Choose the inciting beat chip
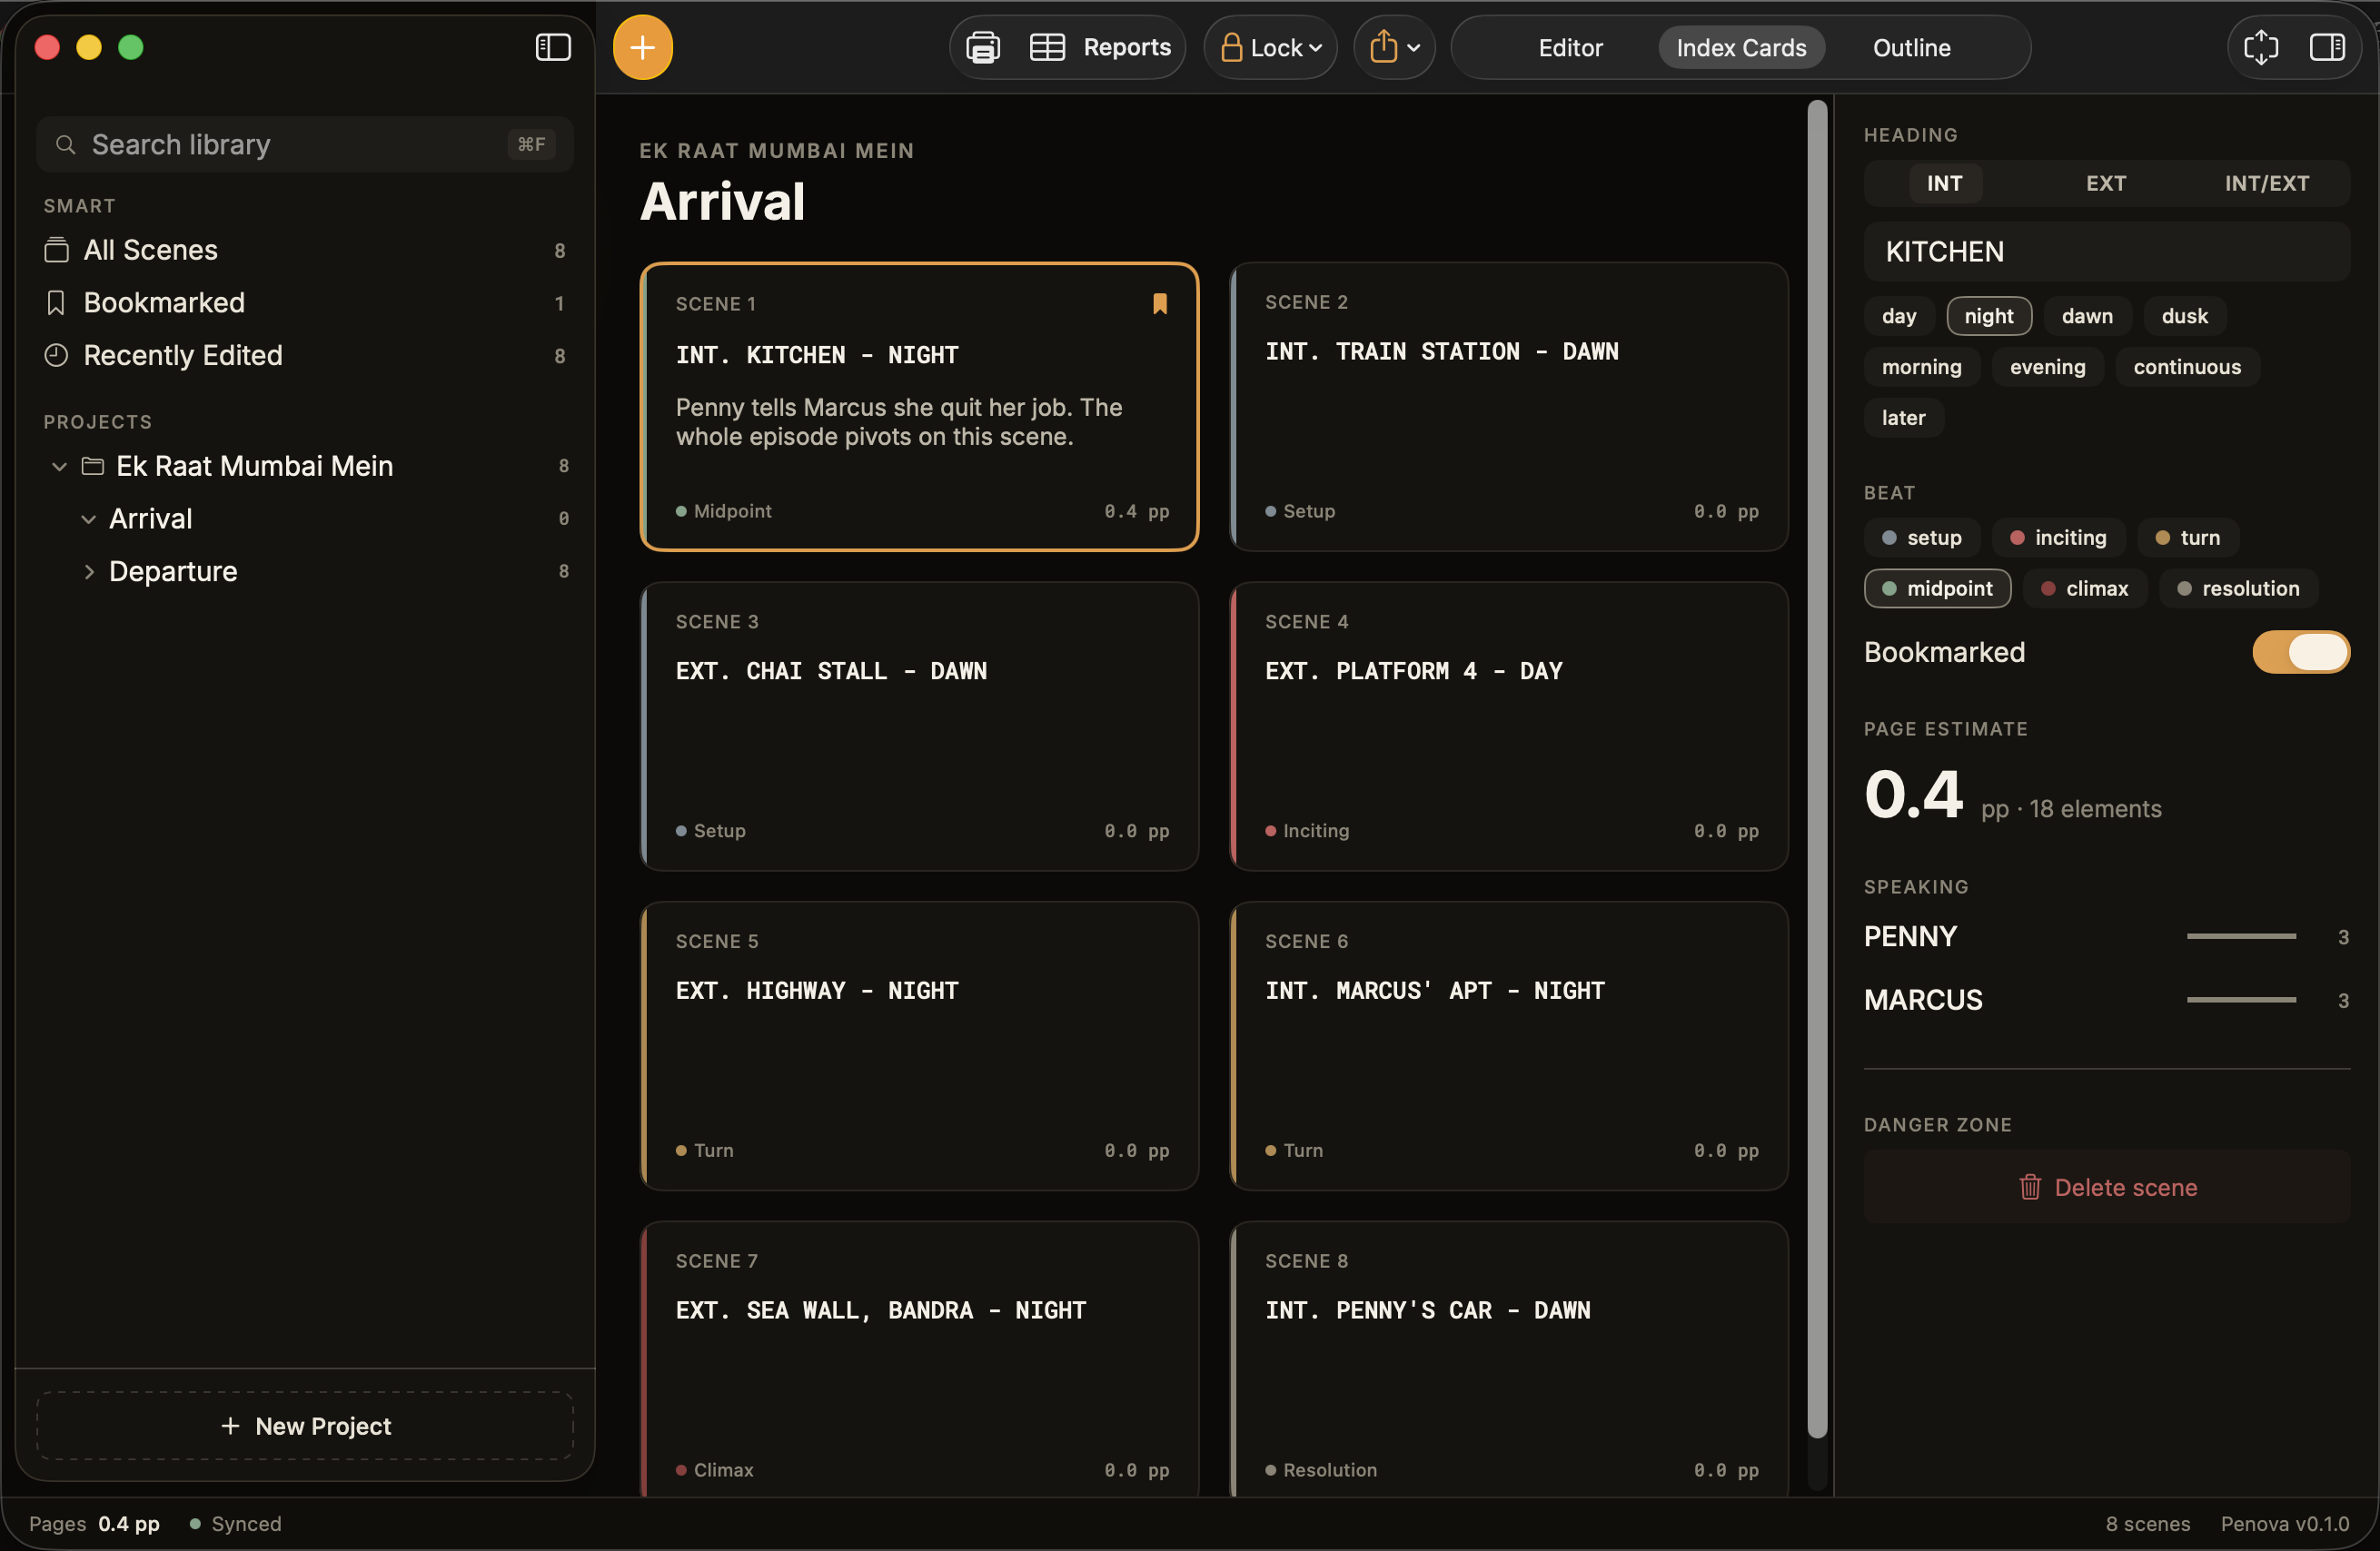This screenshot has height=1551, width=2380. tap(2058, 538)
